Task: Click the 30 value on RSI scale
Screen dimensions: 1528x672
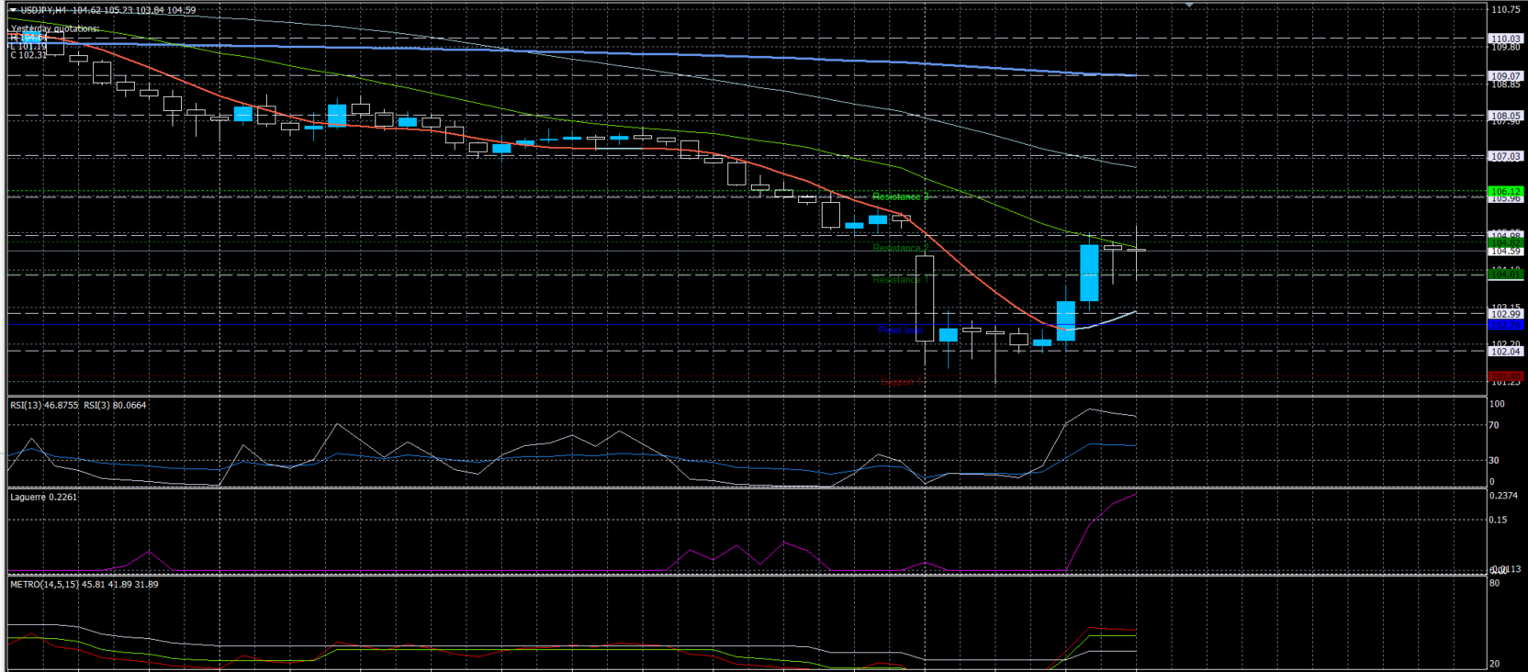Action: pyautogui.click(x=1494, y=460)
